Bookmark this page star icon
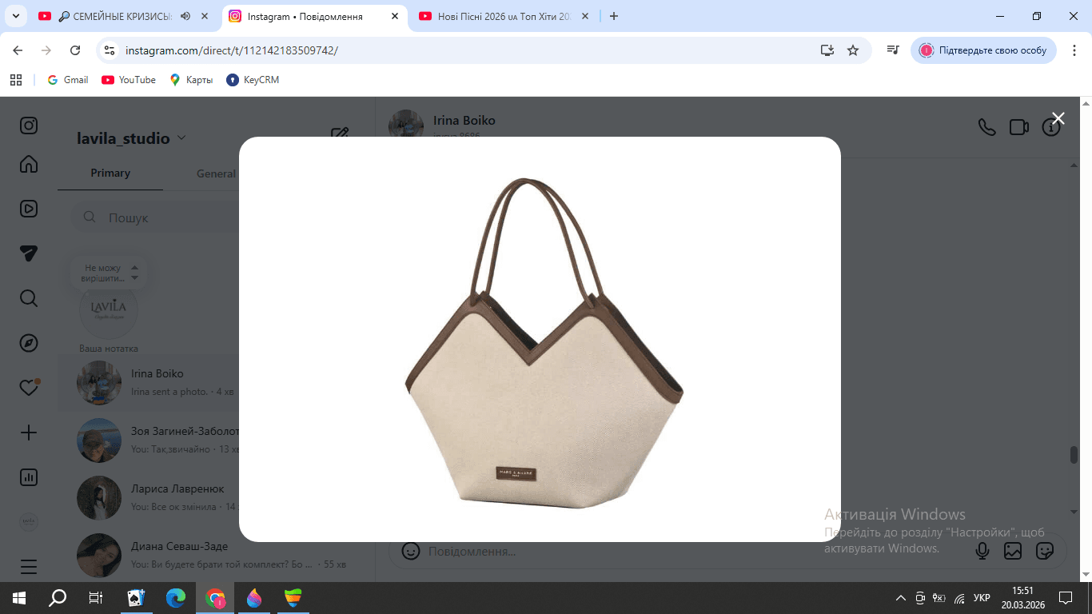 (853, 50)
